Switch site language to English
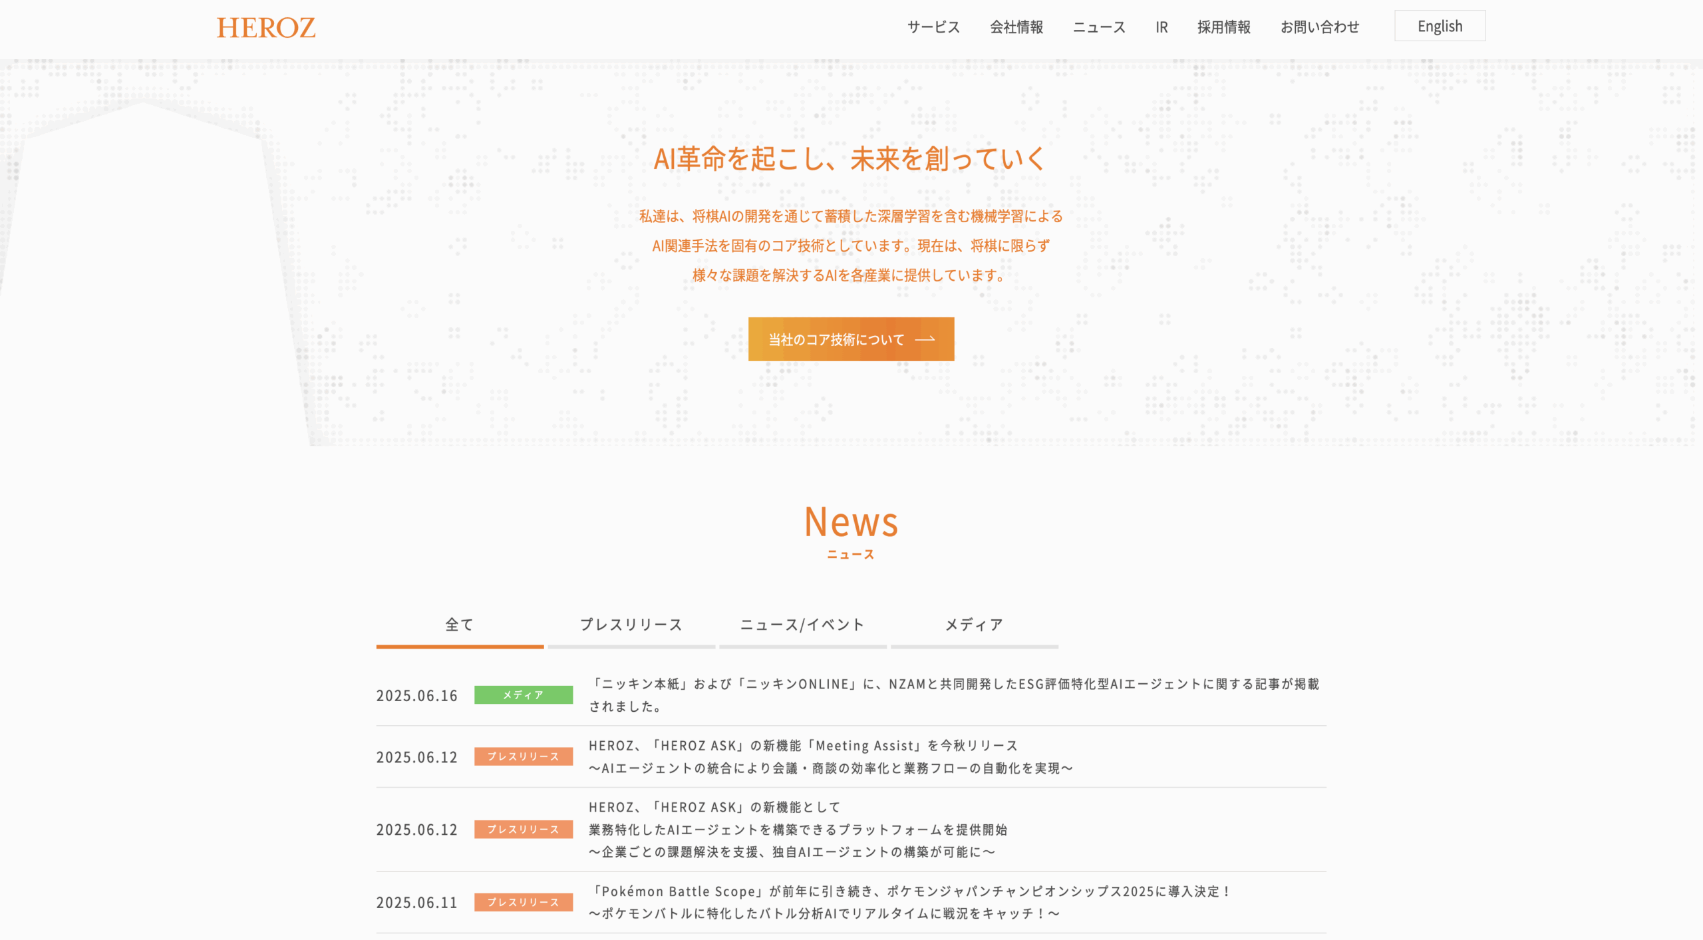This screenshot has width=1703, height=940. [x=1440, y=26]
